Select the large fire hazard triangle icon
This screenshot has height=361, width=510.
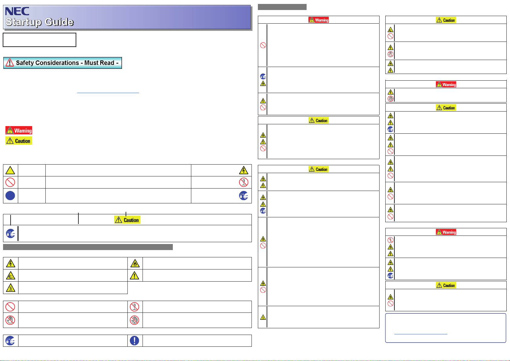[x=135, y=263]
